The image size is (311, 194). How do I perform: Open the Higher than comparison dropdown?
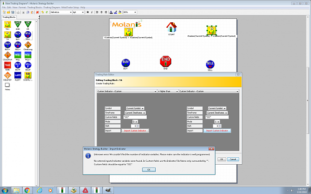pos(168,91)
